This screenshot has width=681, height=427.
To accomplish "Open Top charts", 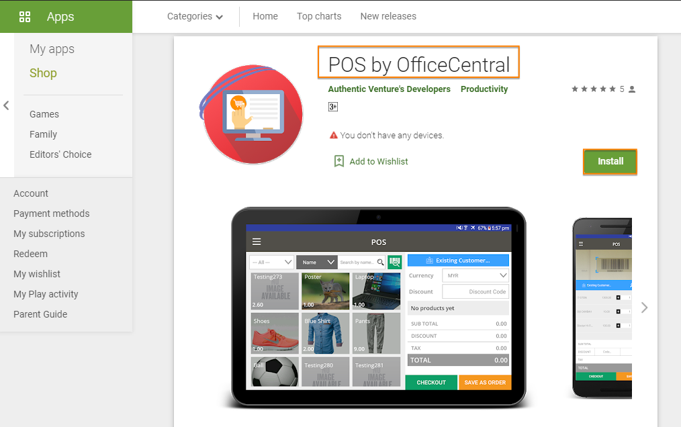I will [319, 17].
